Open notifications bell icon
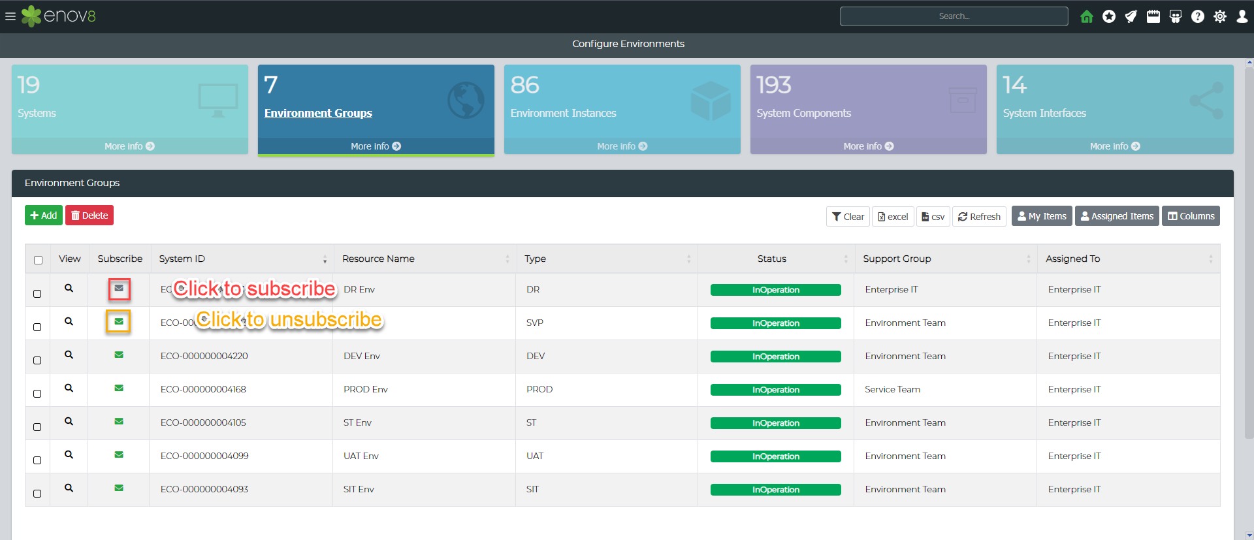 coord(1131,16)
